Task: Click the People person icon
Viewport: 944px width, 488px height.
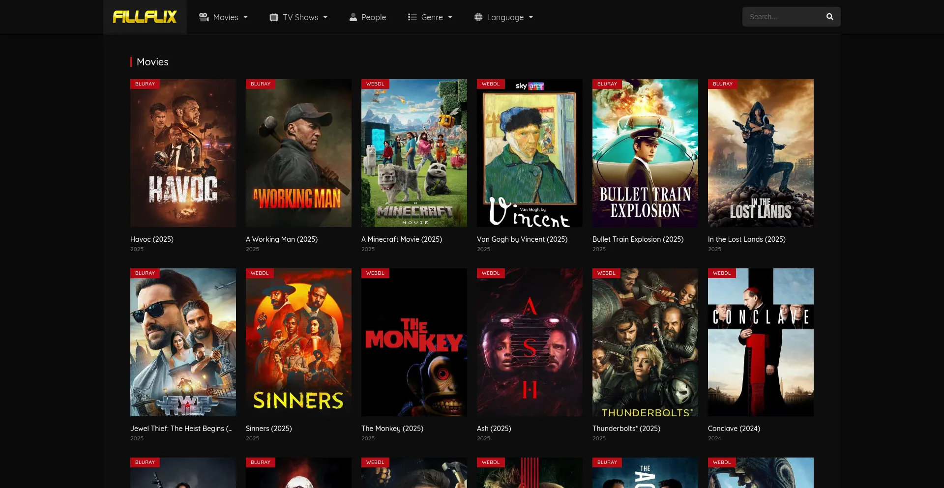Action: (353, 17)
